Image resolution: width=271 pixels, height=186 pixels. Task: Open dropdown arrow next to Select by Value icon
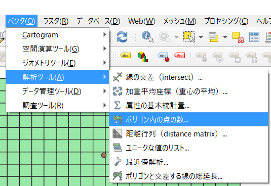click(225, 37)
